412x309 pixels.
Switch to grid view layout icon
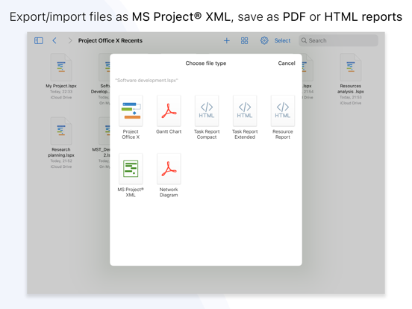[244, 40]
